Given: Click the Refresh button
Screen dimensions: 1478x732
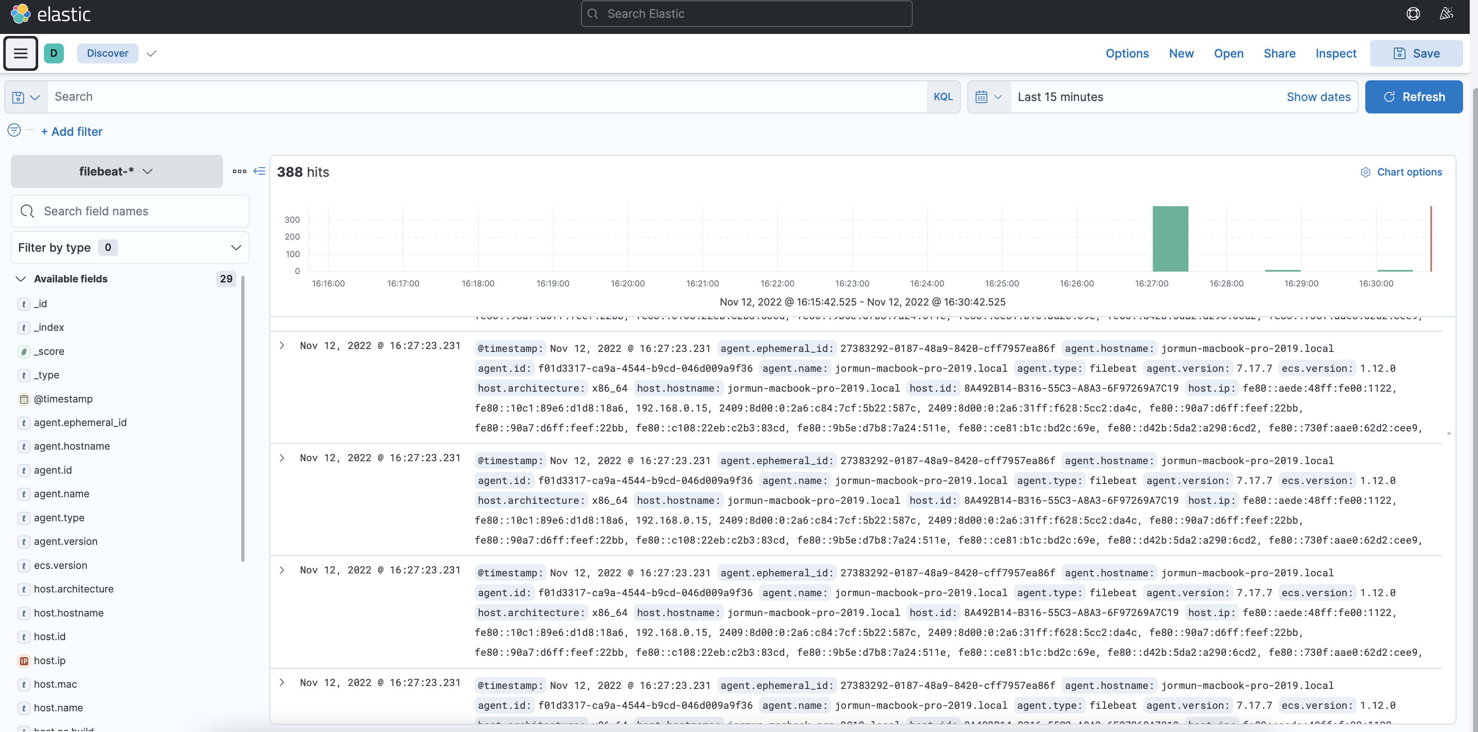Looking at the screenshot, I should pyautogui.click(x=1414, y=97).
